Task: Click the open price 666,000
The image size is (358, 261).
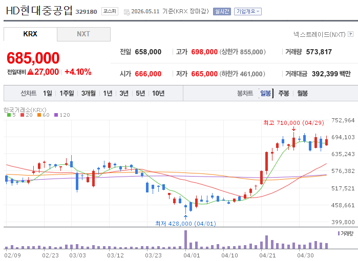Action: [x=148, y=74]
